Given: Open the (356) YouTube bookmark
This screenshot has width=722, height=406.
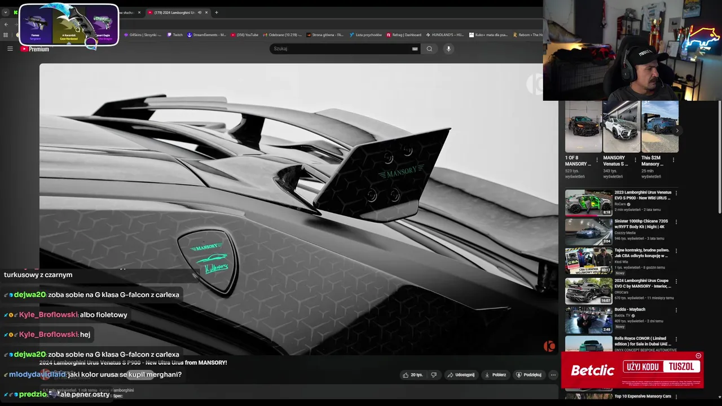Looking at the screenshot, I should (x=244, y=35).
